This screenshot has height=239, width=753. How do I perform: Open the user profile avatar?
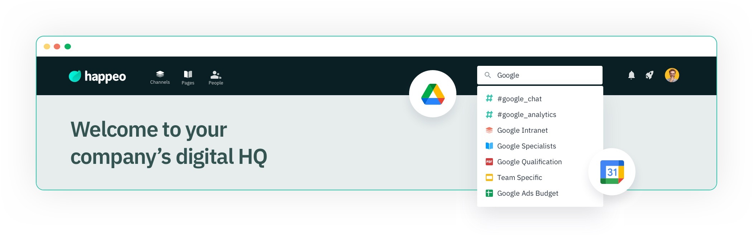672,75
